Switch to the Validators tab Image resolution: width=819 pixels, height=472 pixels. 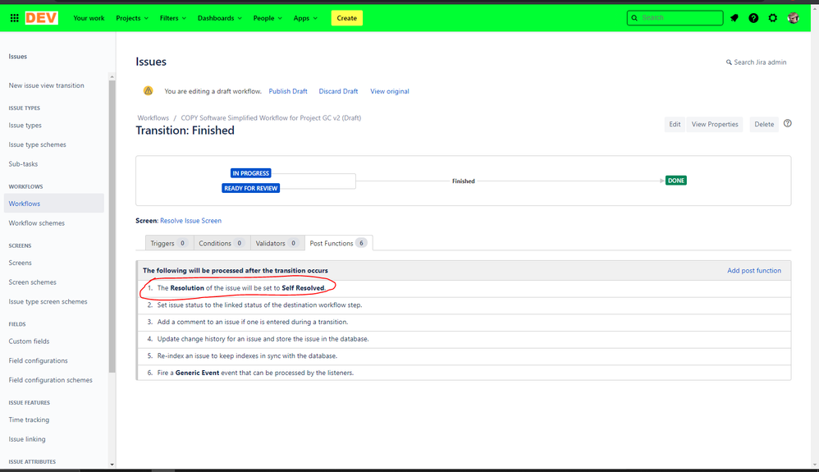277,243
